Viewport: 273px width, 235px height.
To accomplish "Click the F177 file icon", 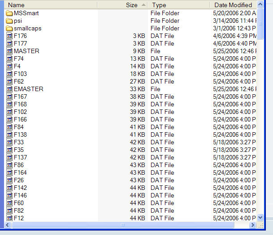I will 9,43.
